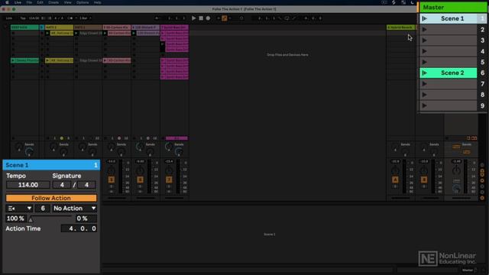Click the Link button

9,18
